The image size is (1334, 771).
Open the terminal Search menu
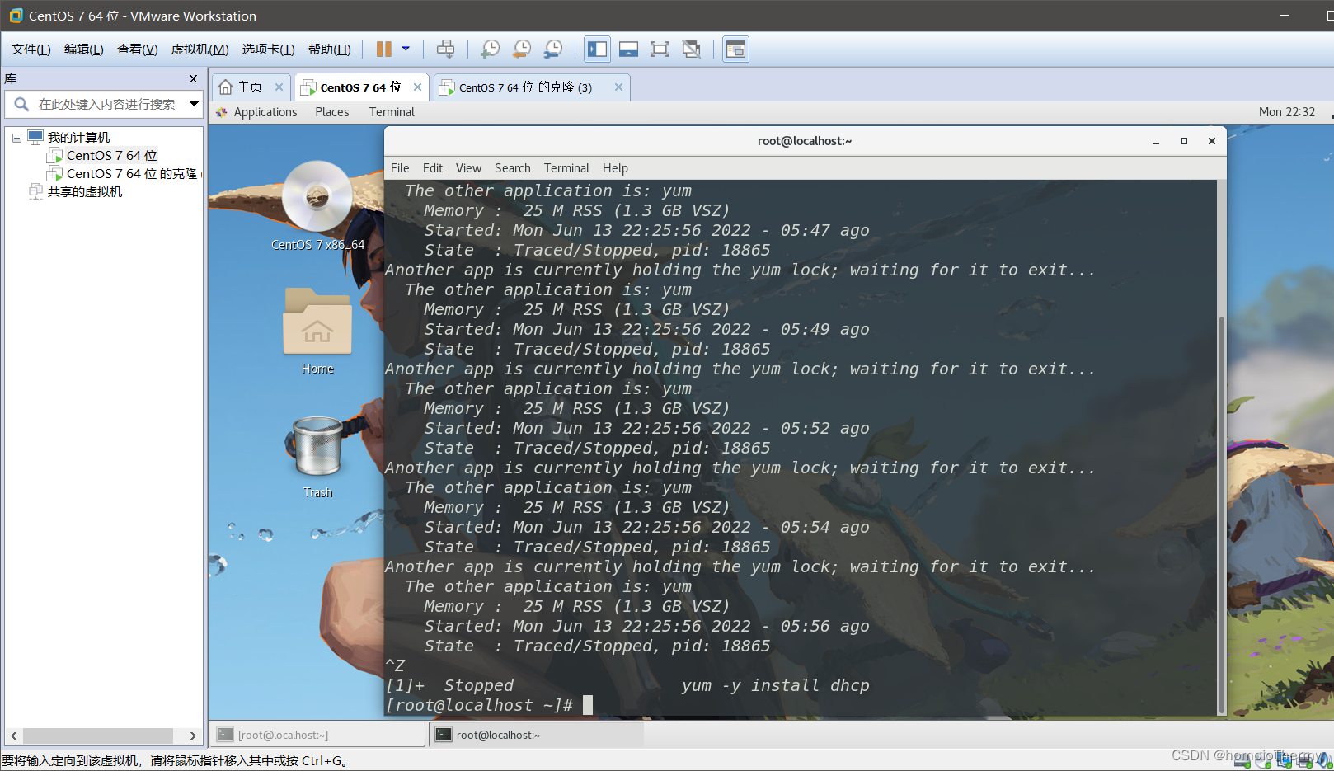[513, 168]
